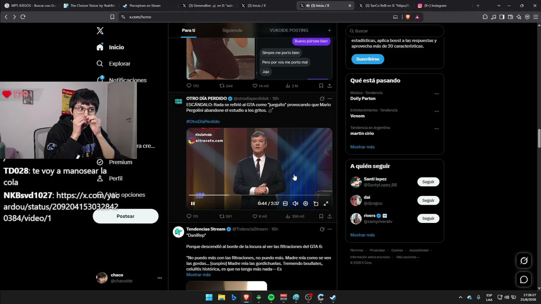View stats of the 356 mil views post

coord(295,216)
